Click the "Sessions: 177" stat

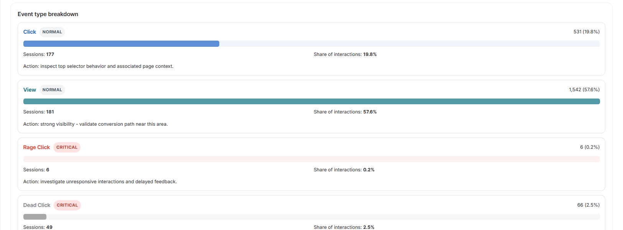point(39,54)
